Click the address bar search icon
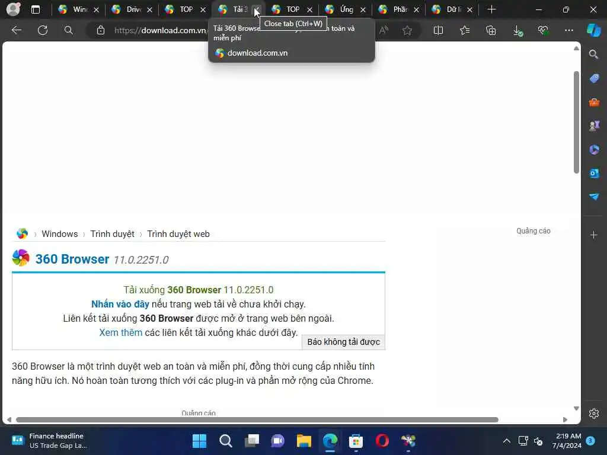Viewport: 607px width, 455px height. (69, 30)
